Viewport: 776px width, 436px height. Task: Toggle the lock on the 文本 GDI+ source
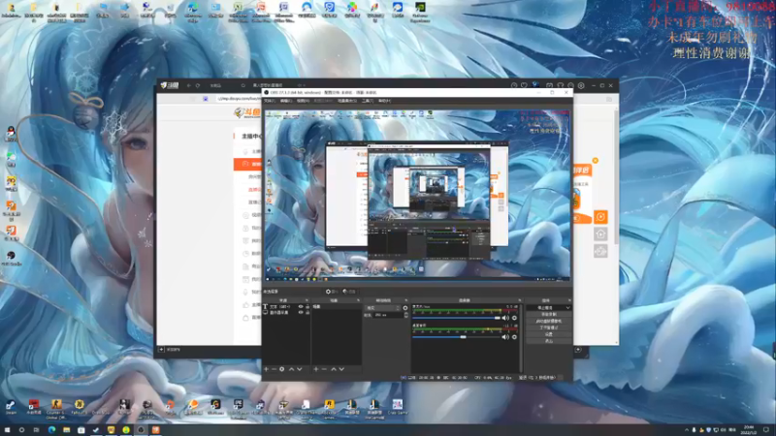point(307,307)
